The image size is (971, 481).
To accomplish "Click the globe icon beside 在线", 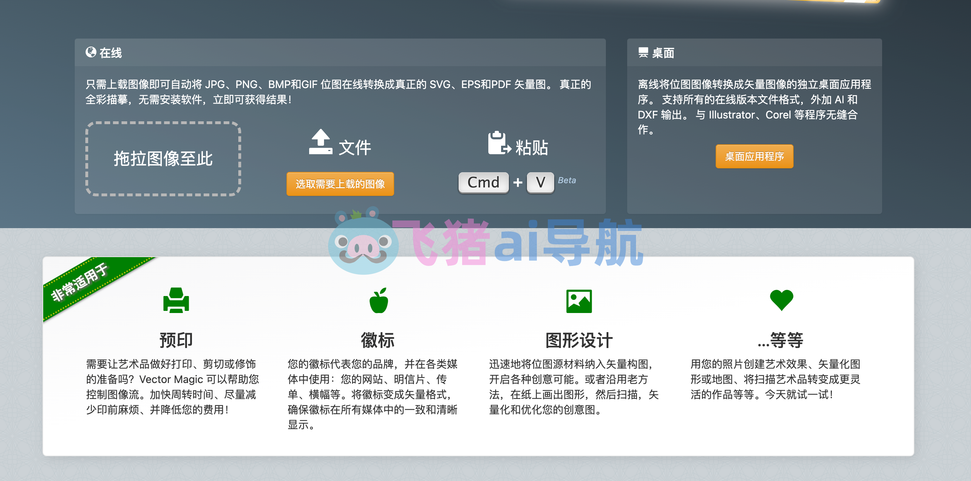I will click(x=90, y=52).
